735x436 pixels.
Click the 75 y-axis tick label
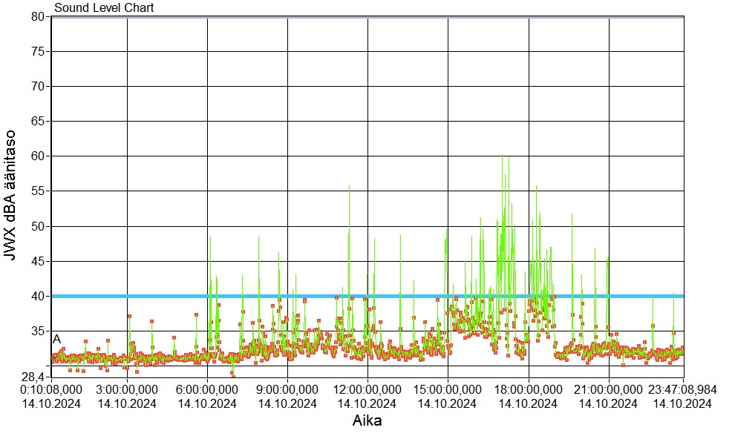(x=38, y=51)
